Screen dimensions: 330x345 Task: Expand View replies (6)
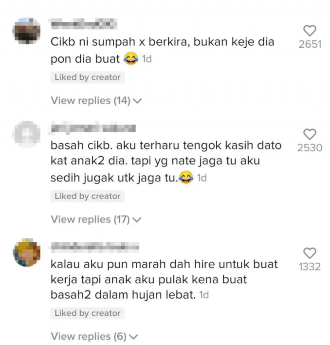(94, 336)
